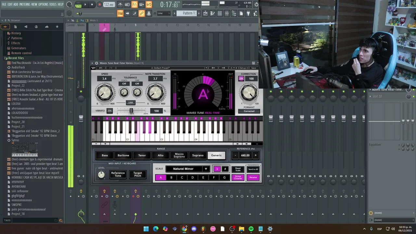
Task: Click the Stop button in transport
Action: click(x=92, y=5)
